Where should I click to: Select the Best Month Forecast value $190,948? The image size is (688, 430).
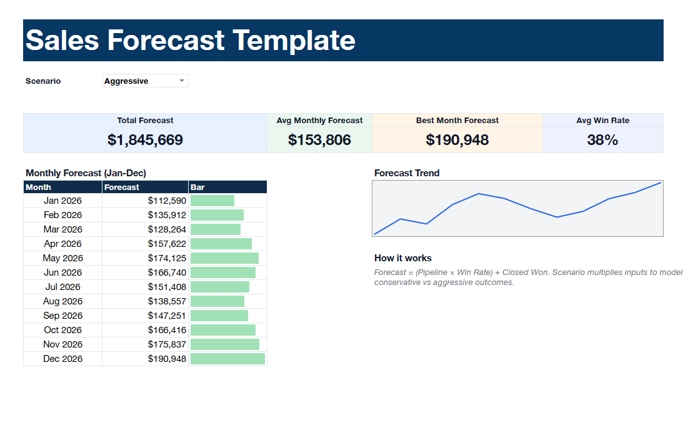click(457, 140)
